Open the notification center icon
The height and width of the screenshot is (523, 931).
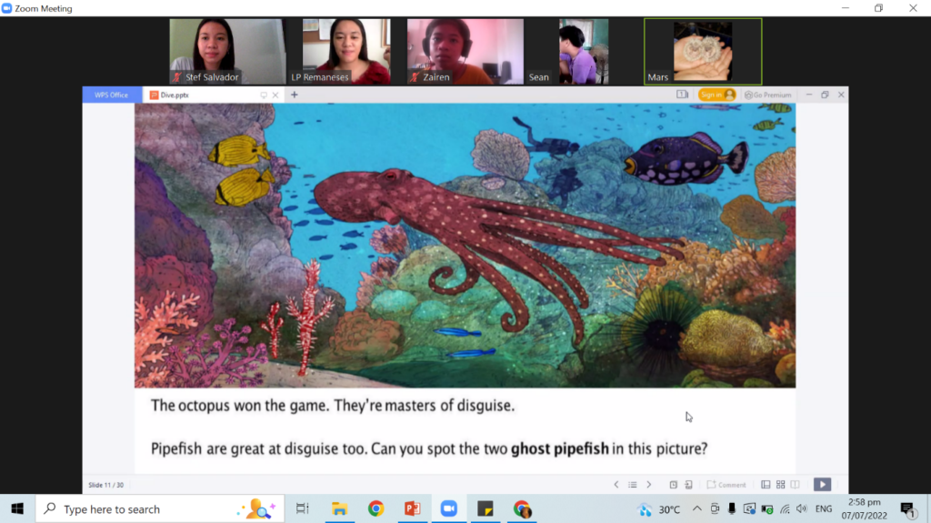[x=907, y=508]
